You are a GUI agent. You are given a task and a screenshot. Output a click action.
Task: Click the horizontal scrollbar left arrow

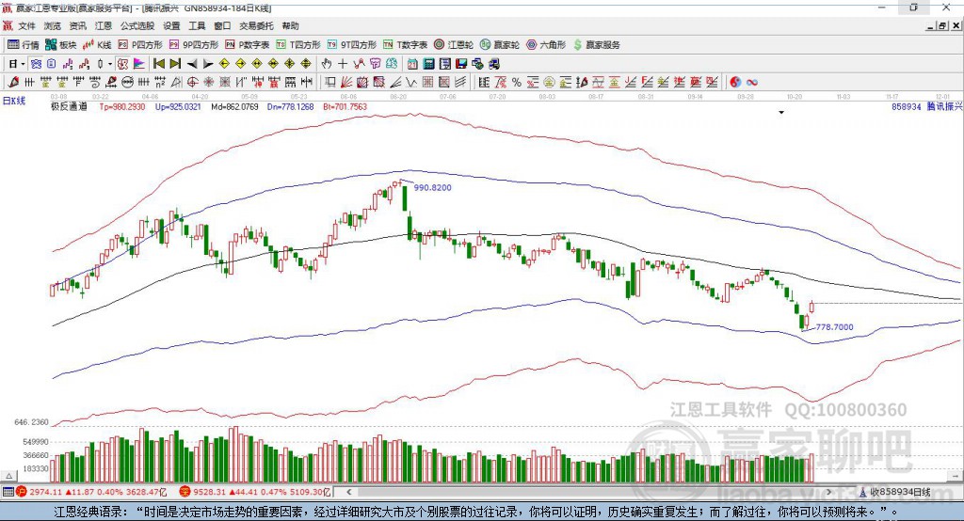(x=349, y=492)
